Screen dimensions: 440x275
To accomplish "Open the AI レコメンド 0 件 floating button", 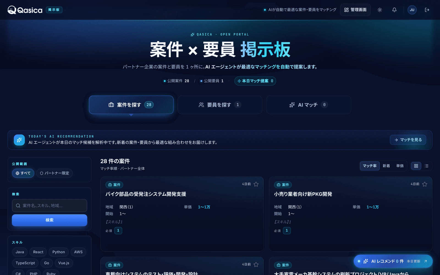I will pyautogui.click(x=393, y=261).
